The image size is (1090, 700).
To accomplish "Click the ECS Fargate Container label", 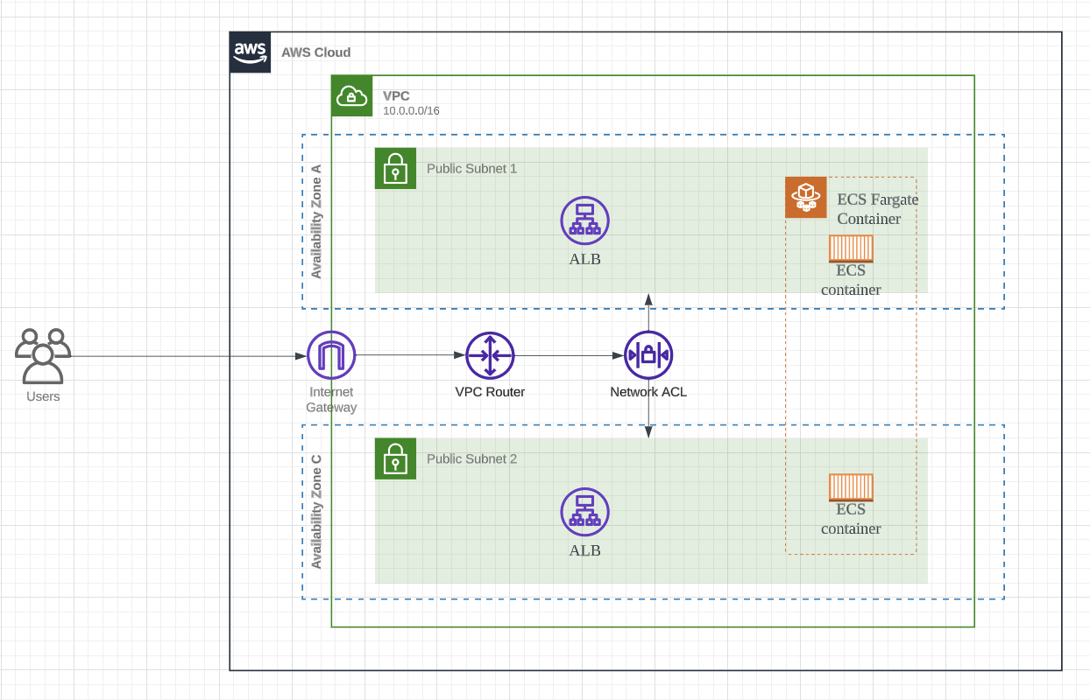I will point(878,208).
